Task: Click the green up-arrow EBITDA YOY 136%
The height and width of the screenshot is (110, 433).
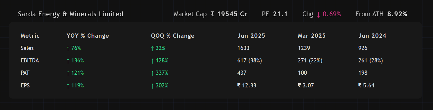Action: [75, 61]
